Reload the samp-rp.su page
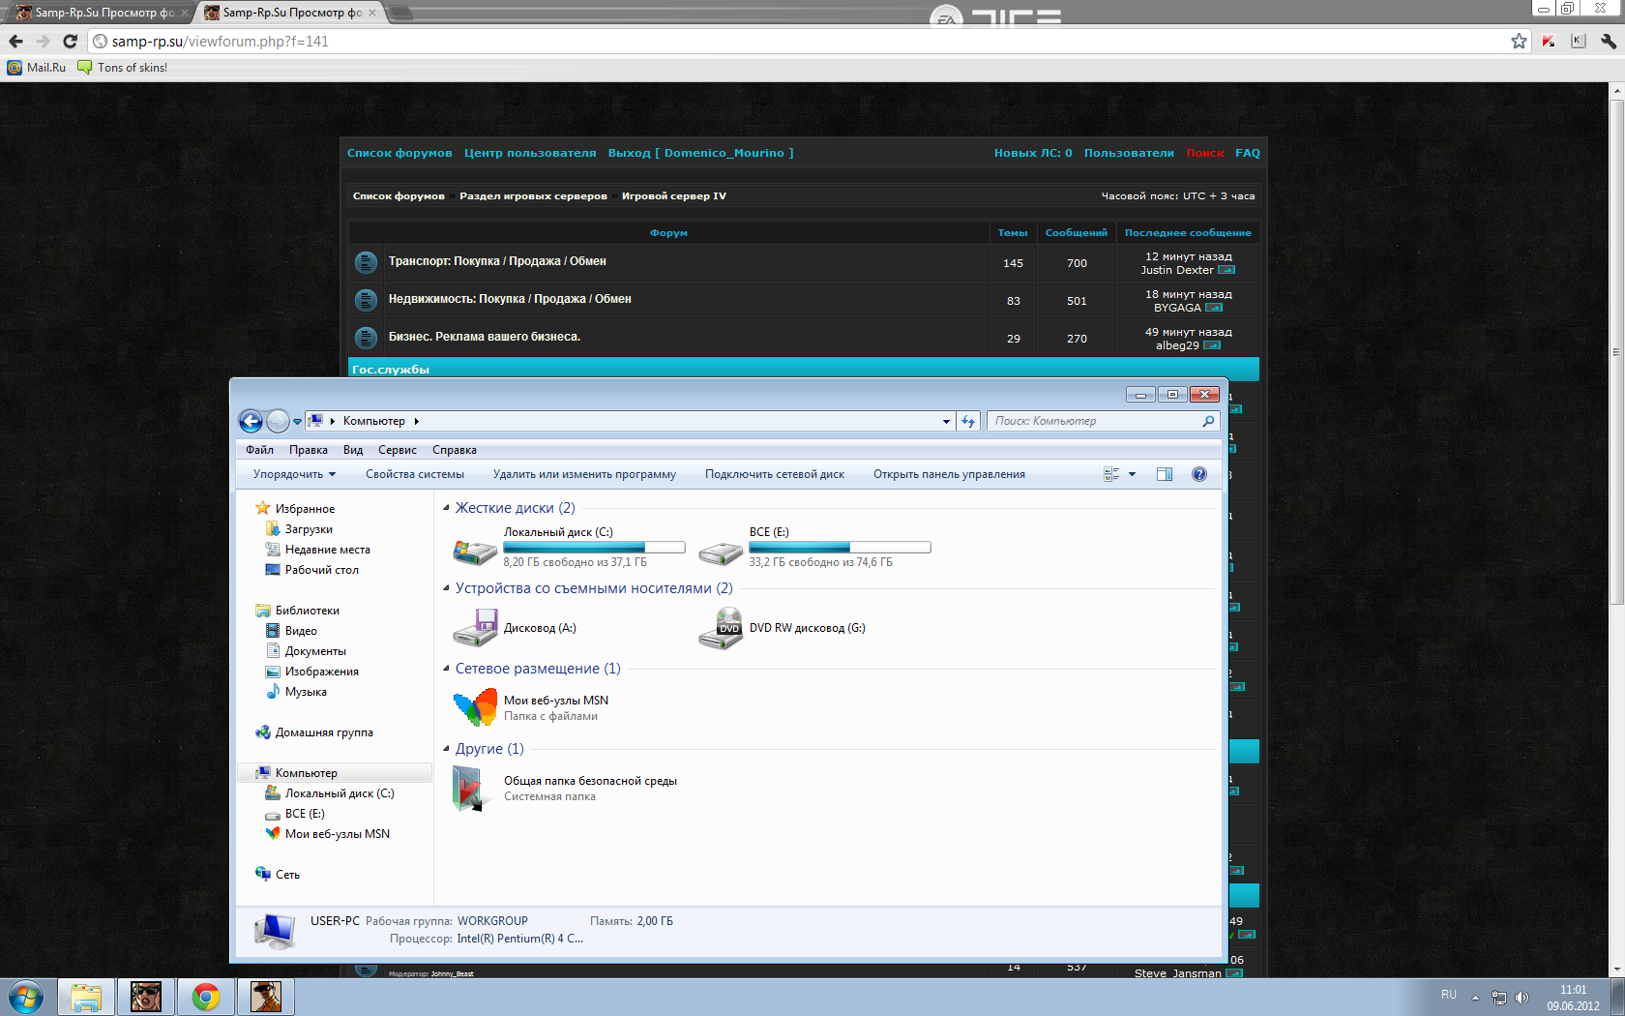 click(x=70, y=41)
